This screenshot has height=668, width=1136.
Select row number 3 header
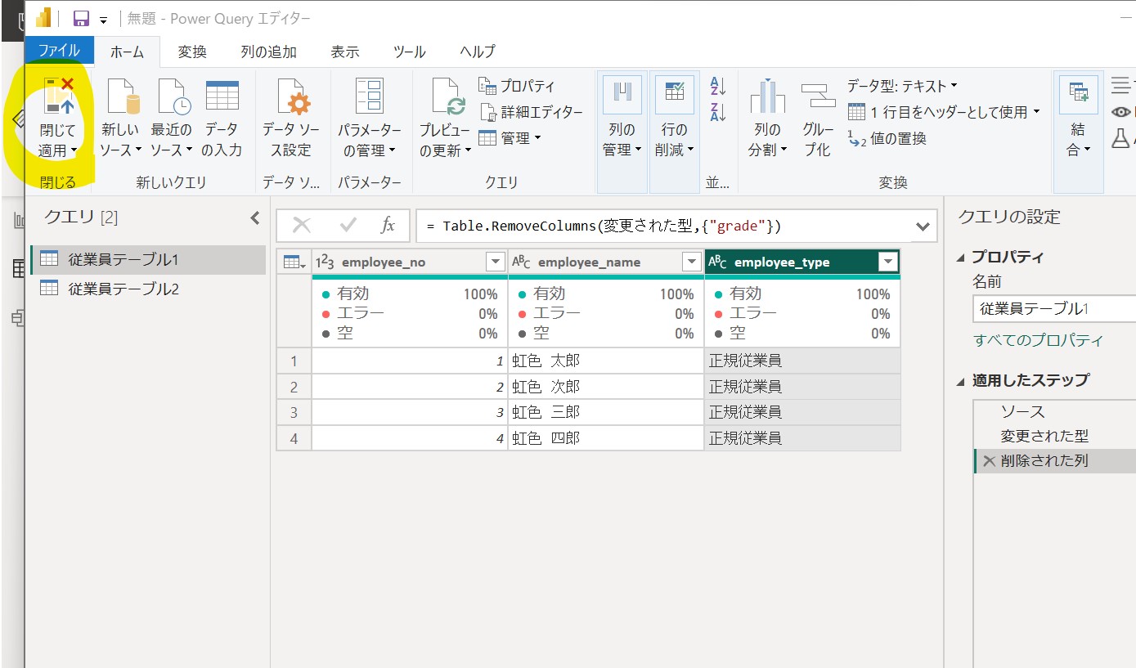[294, 412]
